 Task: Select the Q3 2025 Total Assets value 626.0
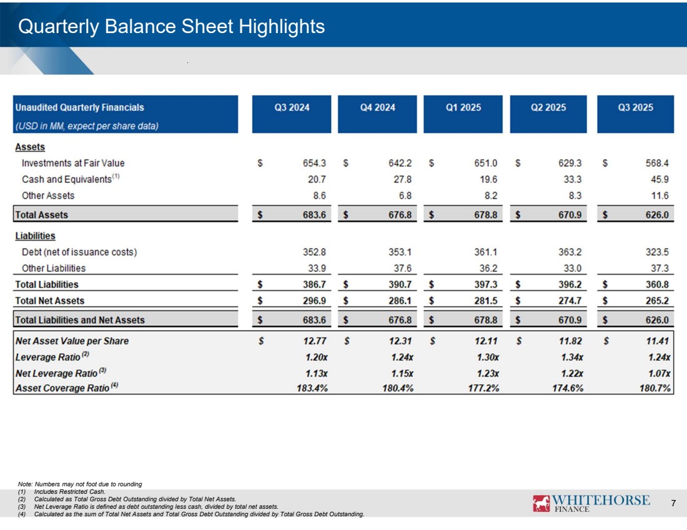656,215
